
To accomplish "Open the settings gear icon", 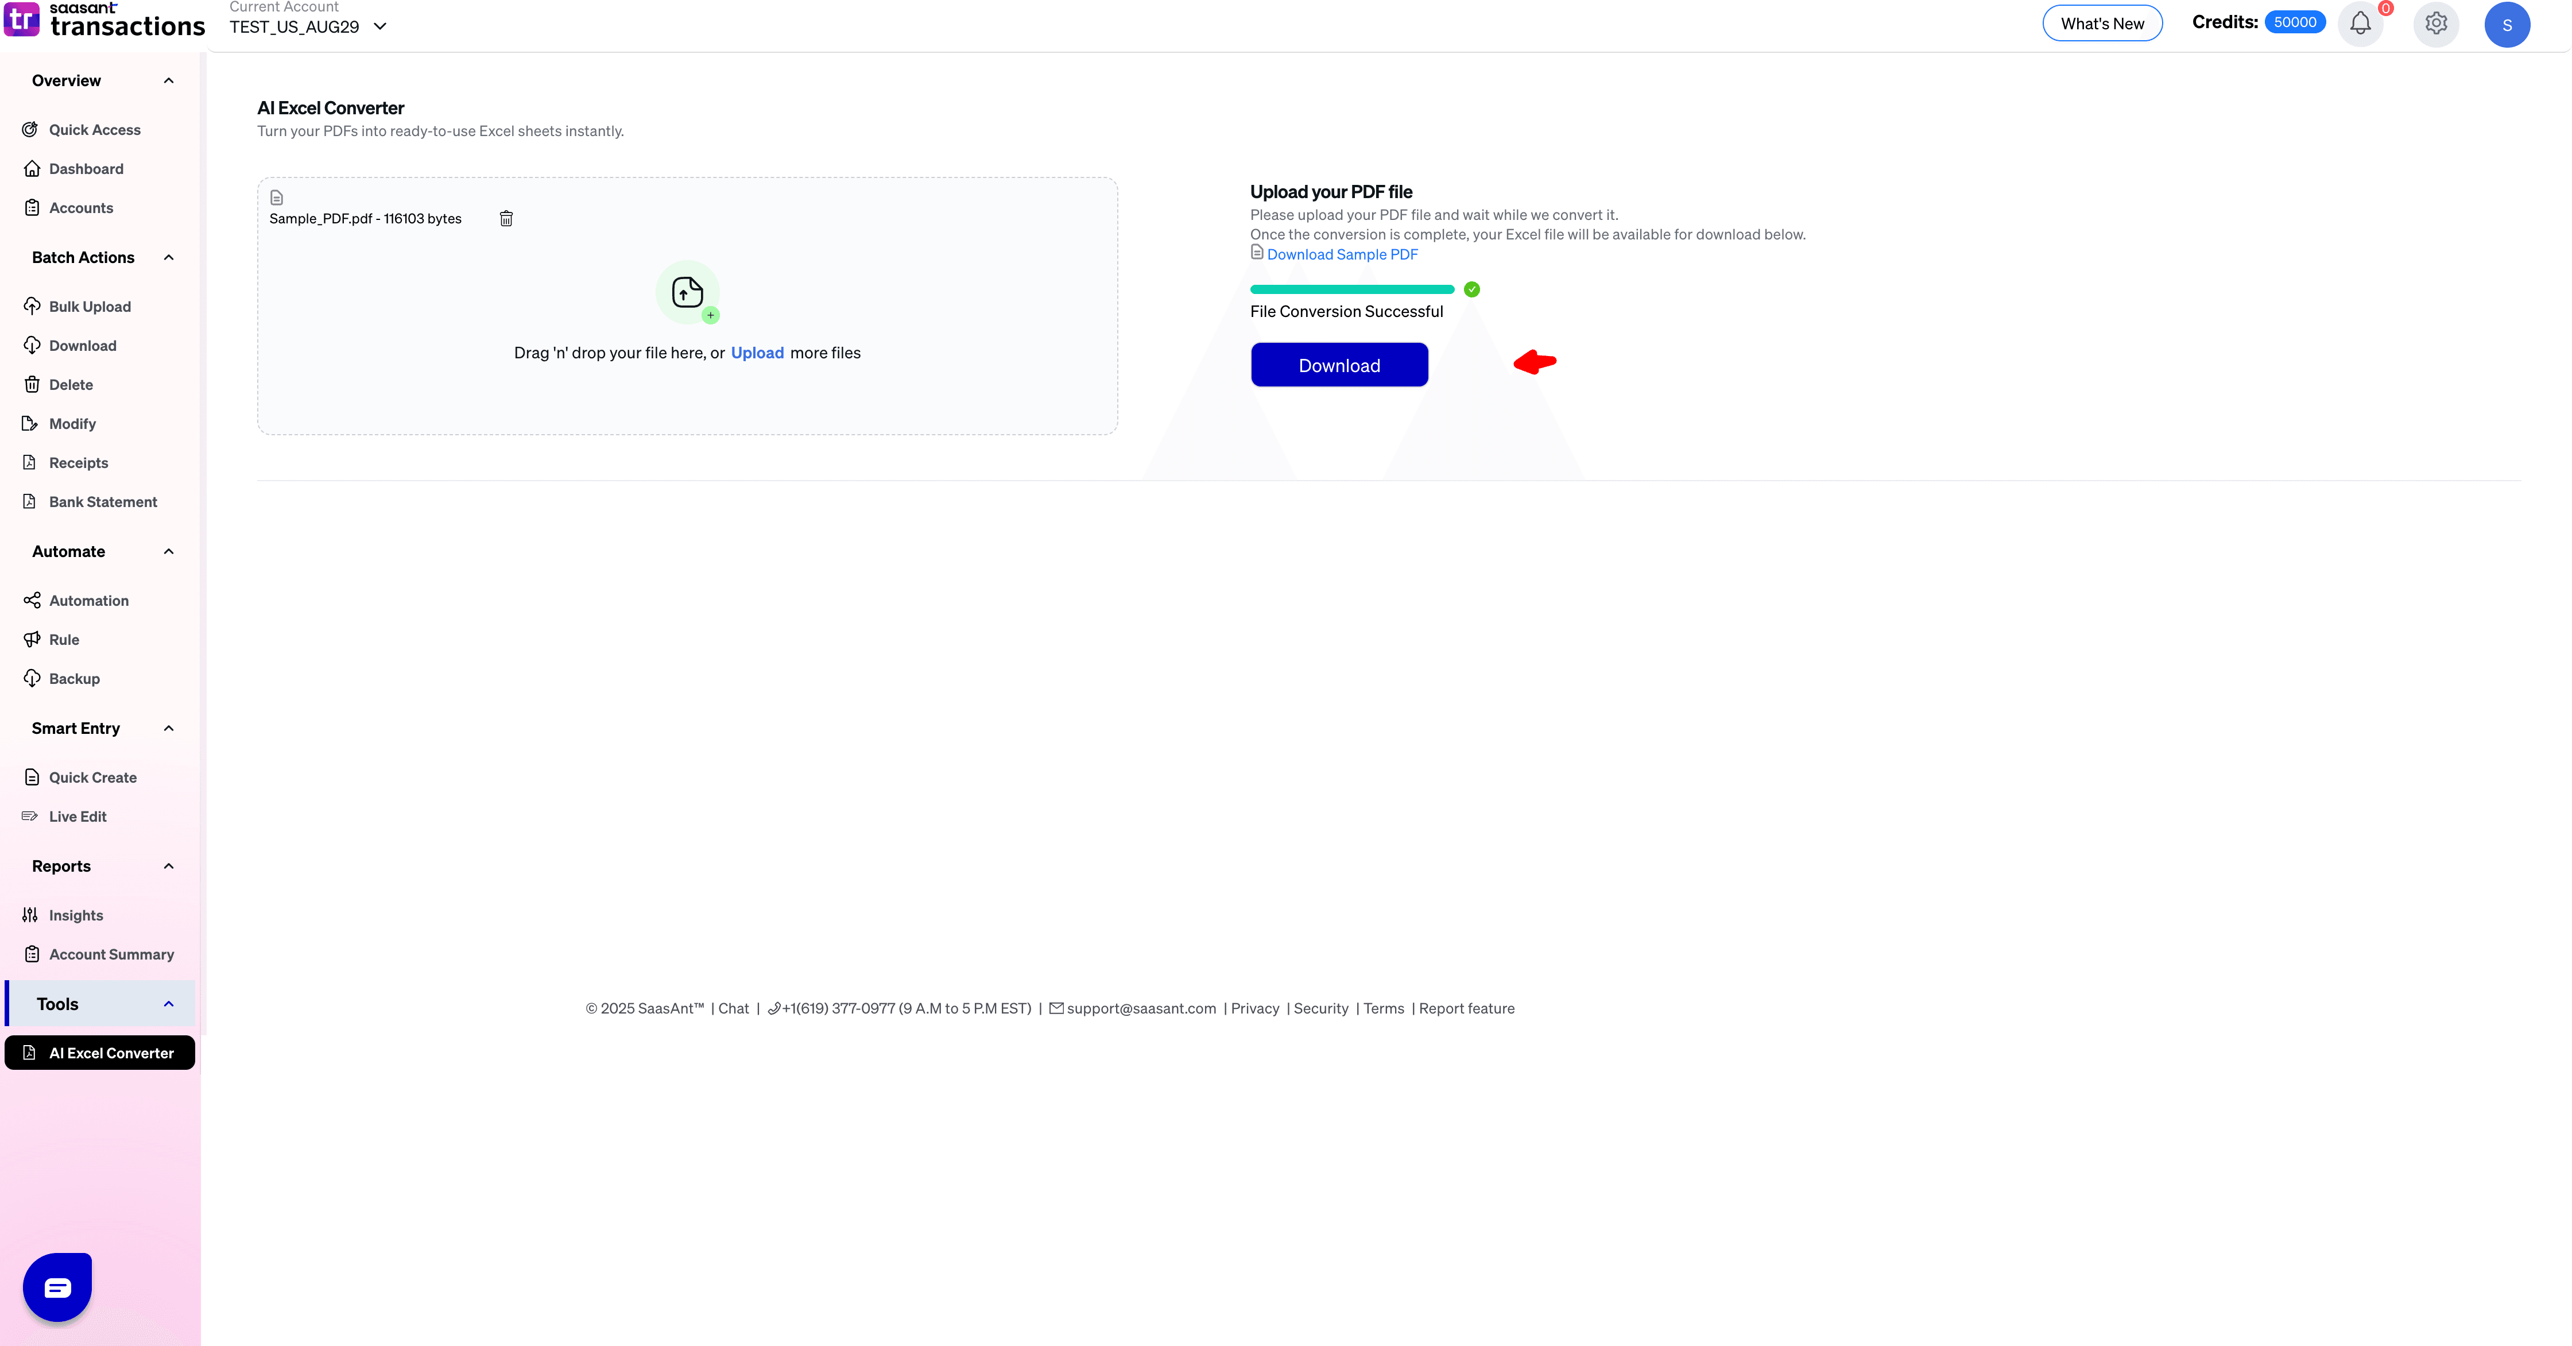I will pyautogui.click(x=2436, y=24).
